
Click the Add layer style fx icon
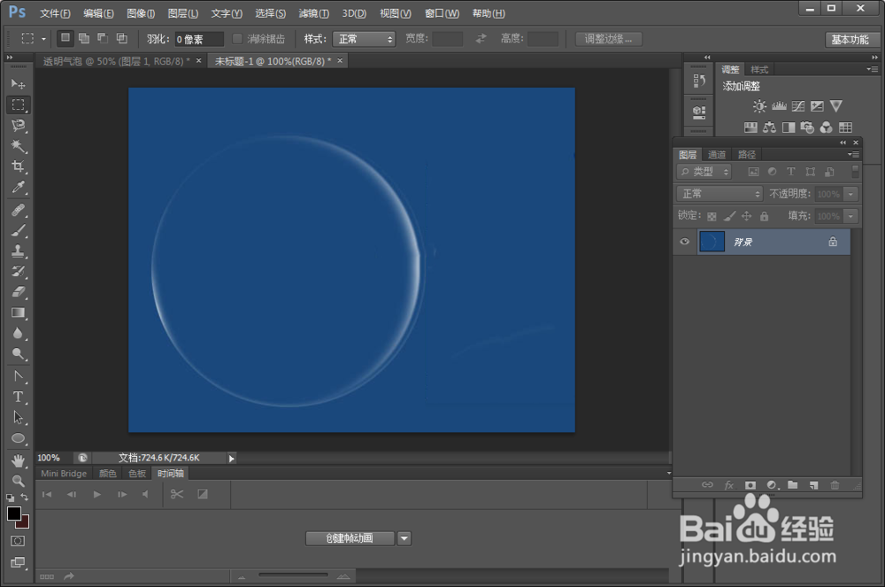tap(728, 485)
